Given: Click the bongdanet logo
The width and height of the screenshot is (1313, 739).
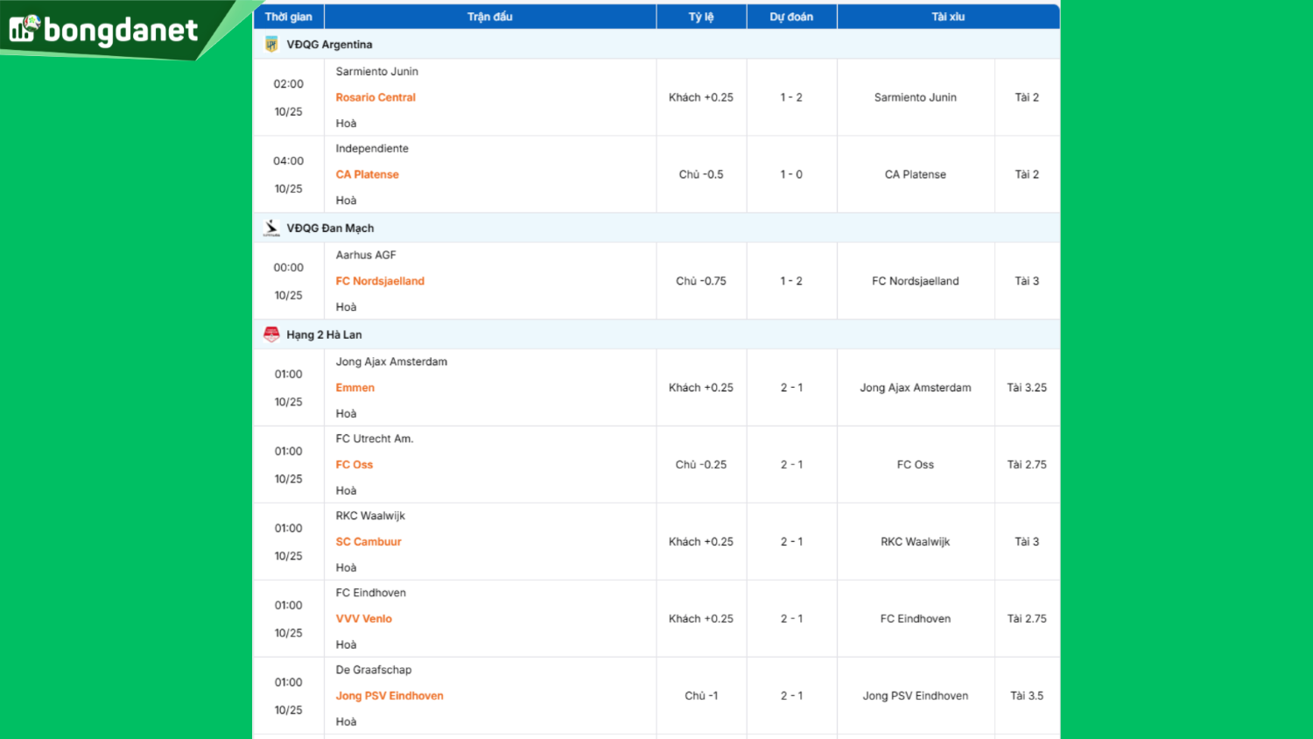Looking at the screenshot, I should pyautogui.click(x=103, y=30).
